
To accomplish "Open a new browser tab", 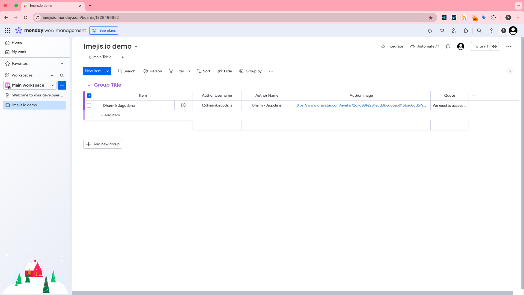I will click(x=90, y=5).
